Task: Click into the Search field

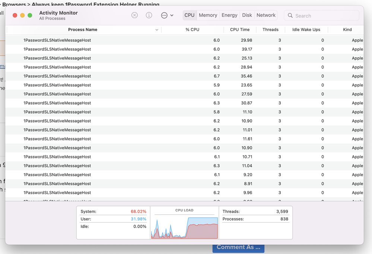Action: tap(324, 16)
